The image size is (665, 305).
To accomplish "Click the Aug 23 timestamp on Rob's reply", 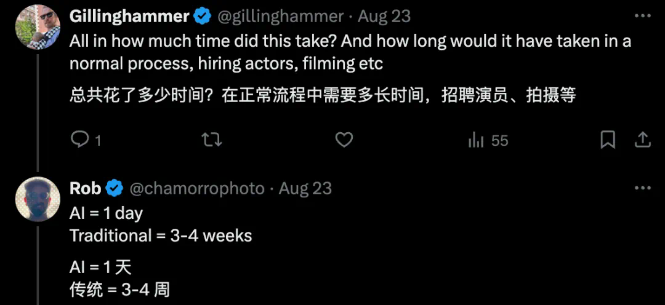I will [x=305, y=188].
